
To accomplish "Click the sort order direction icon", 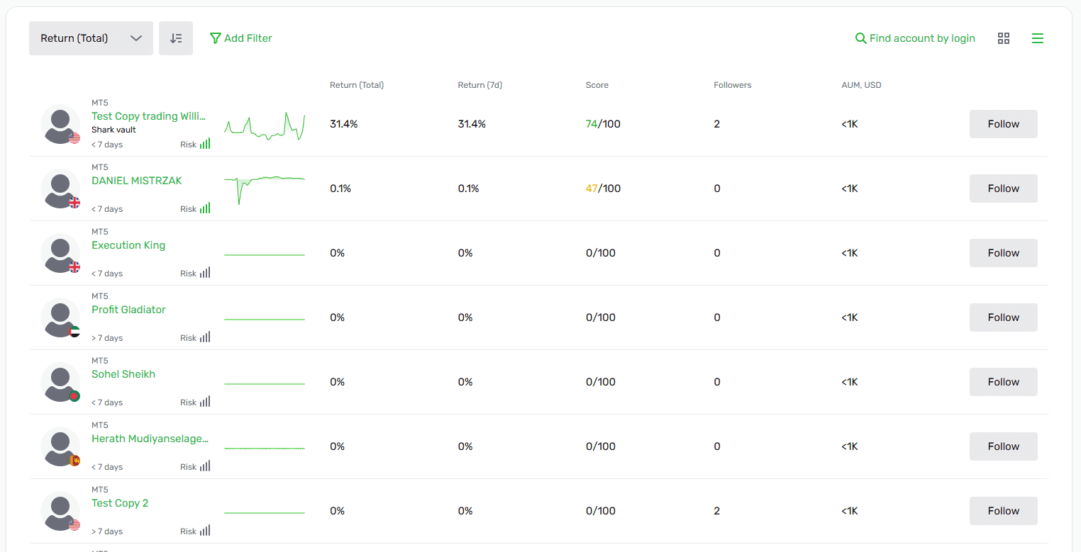I will pyautogui.click(x=176, y=38).
